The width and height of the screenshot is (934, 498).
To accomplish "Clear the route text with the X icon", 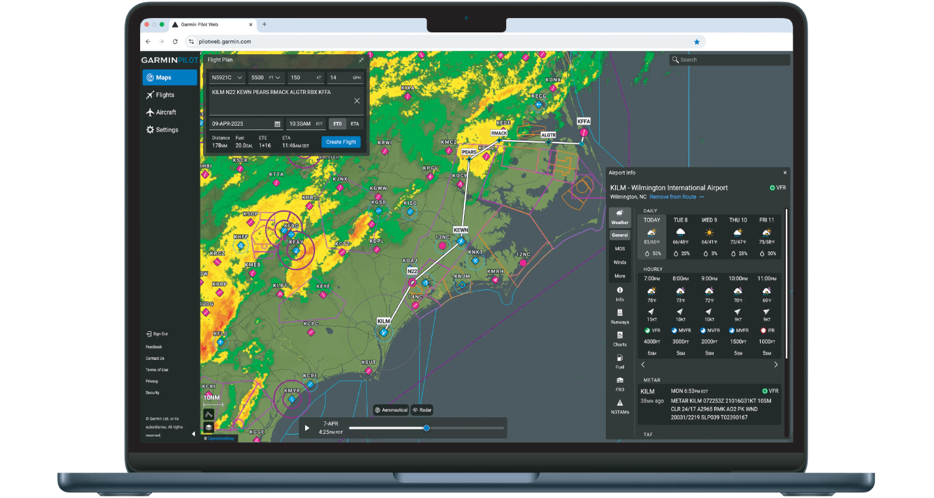I will pyautogui.click(x=357, y=101).
